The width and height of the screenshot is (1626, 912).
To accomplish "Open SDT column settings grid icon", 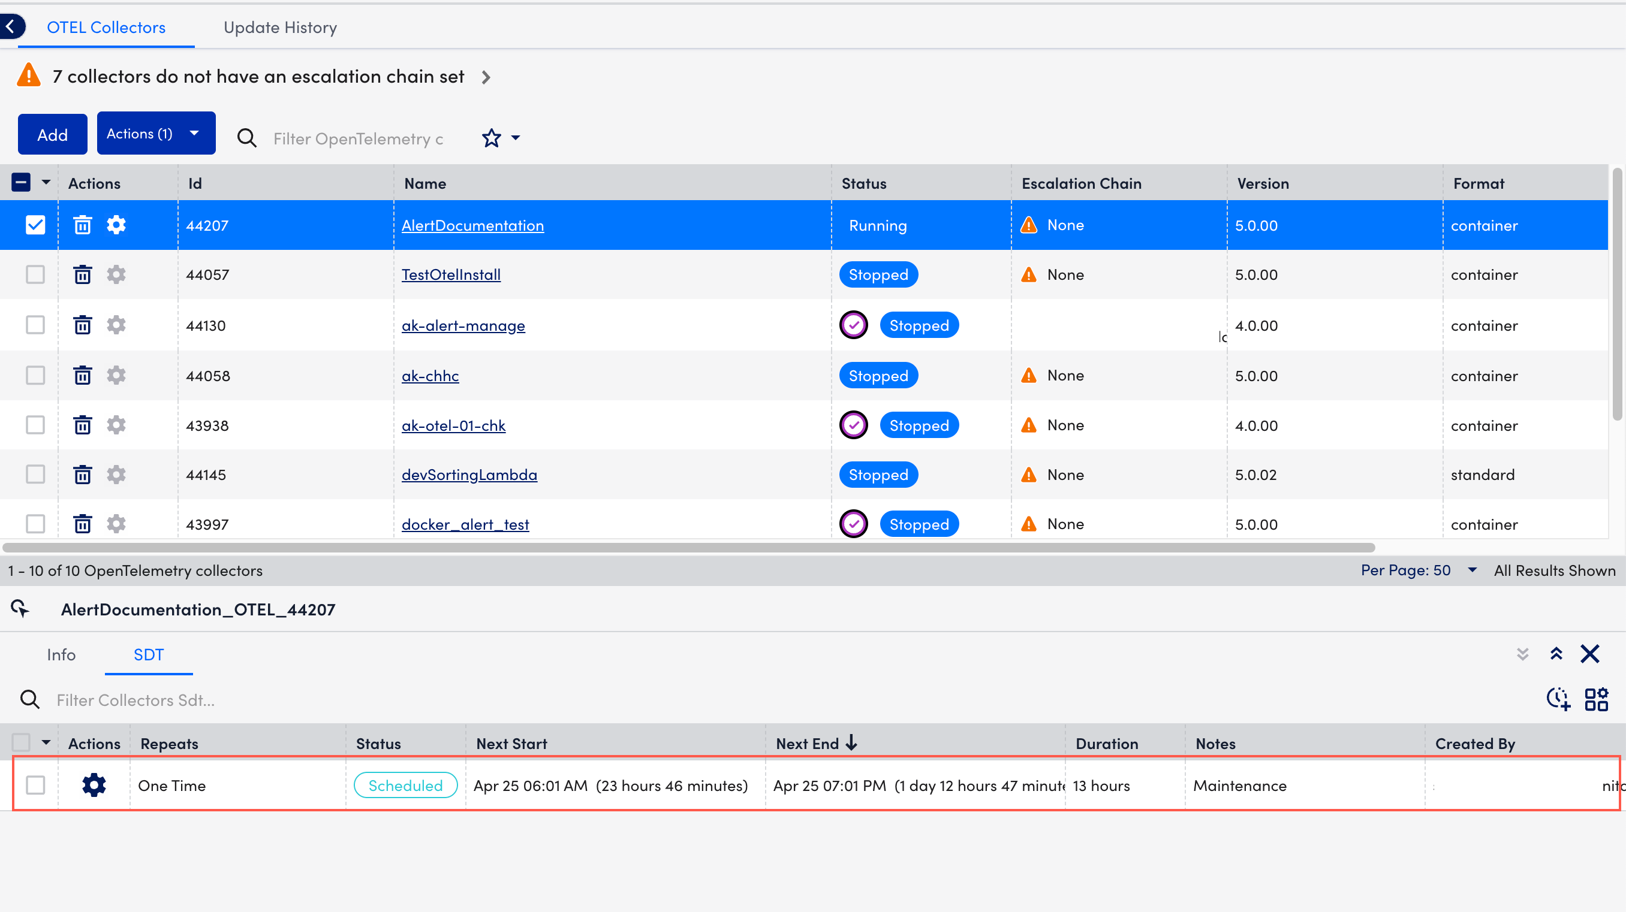I will [x=1597, y=699].
